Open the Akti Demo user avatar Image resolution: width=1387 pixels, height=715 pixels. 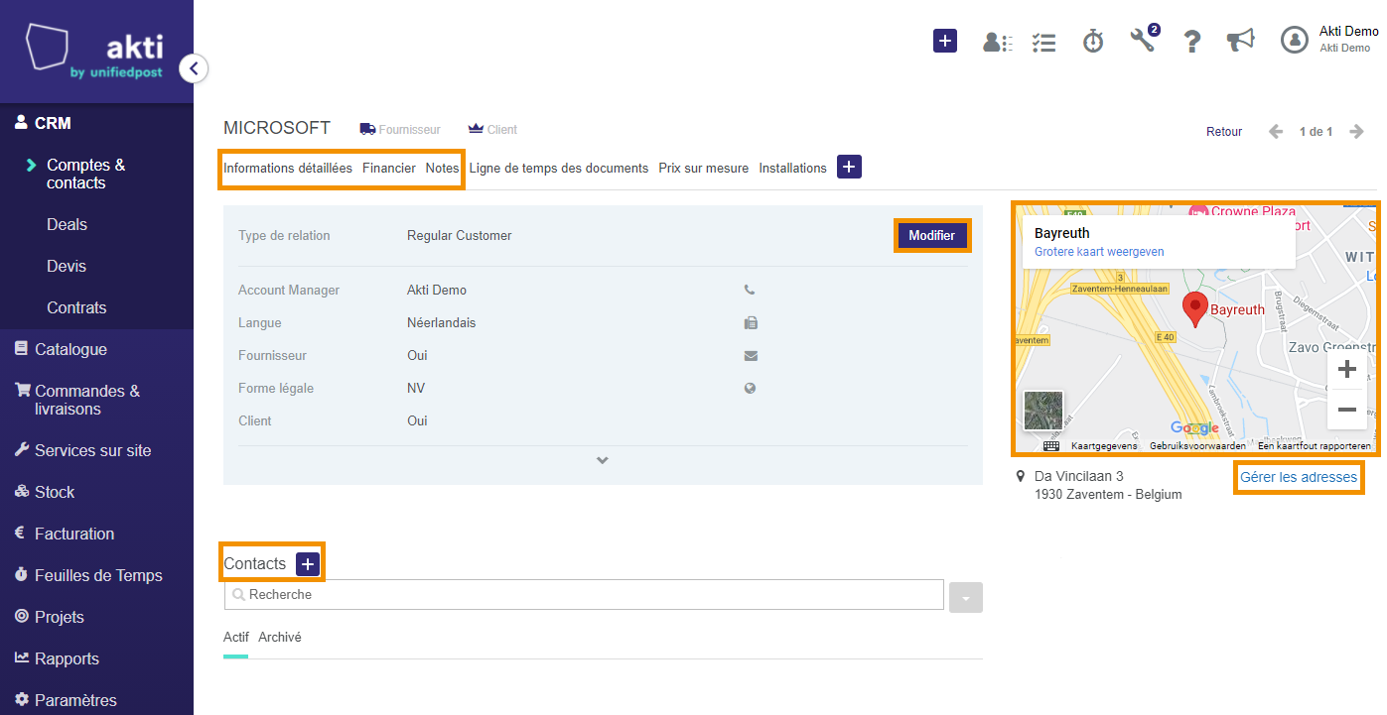click(x=1295, y=40)
